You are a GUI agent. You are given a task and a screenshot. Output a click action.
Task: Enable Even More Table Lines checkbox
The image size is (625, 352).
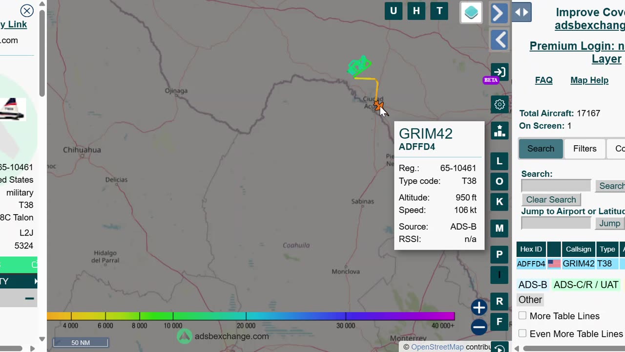(x=522, y=333)
